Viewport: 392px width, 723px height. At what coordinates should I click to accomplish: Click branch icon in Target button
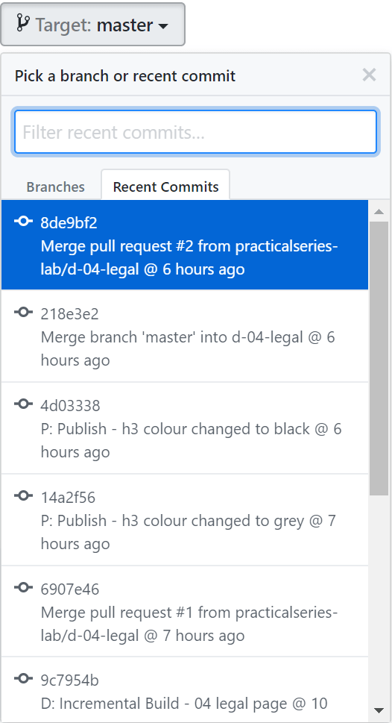22,23
